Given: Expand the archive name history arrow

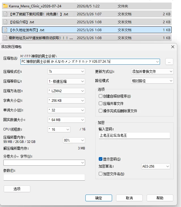Looking at the screenshot, I should click(x=157, y=62).
